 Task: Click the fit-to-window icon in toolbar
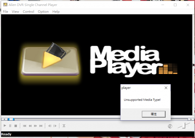(x=64, y=126)
